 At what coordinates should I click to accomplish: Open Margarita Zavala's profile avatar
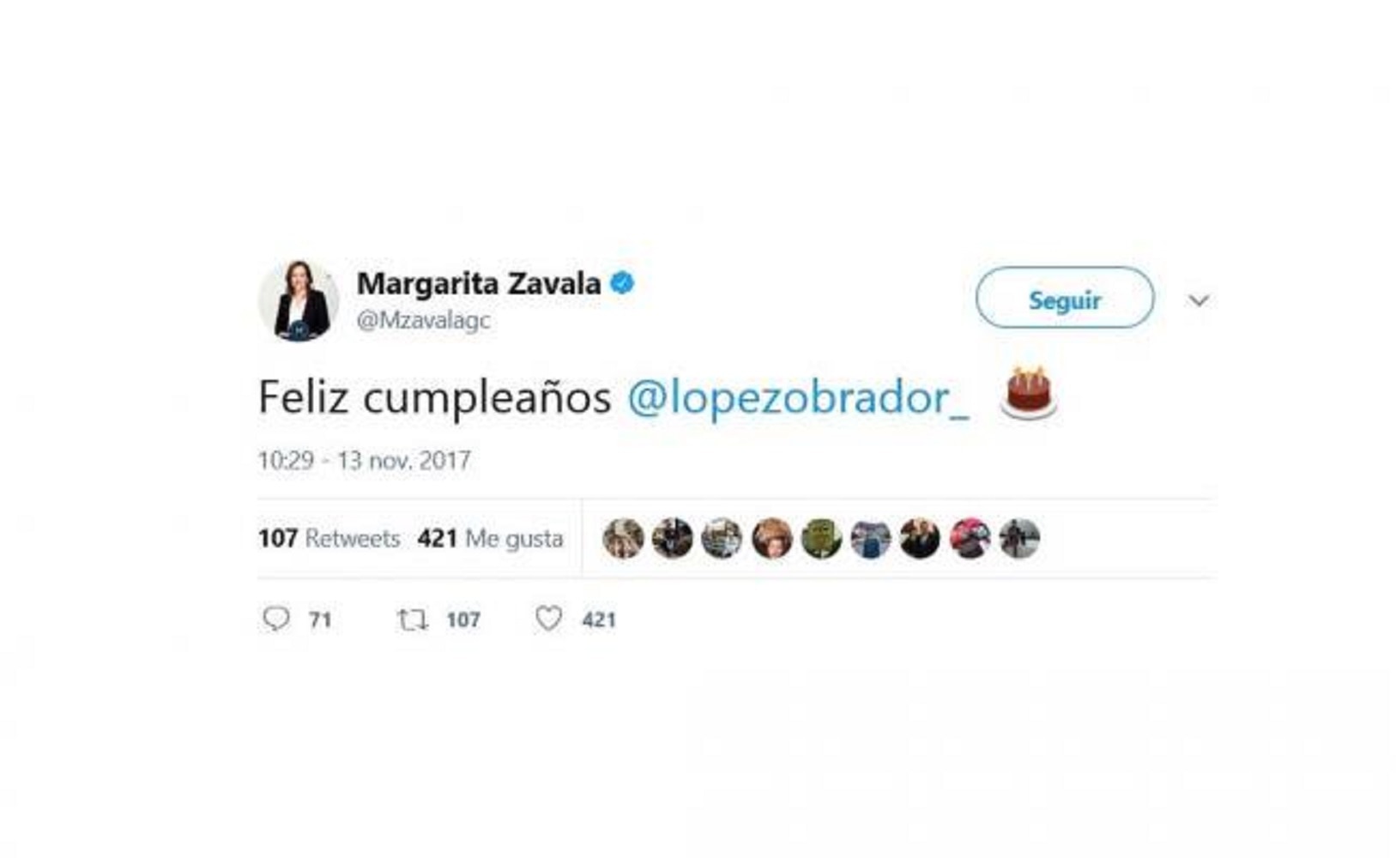[298, 301]
